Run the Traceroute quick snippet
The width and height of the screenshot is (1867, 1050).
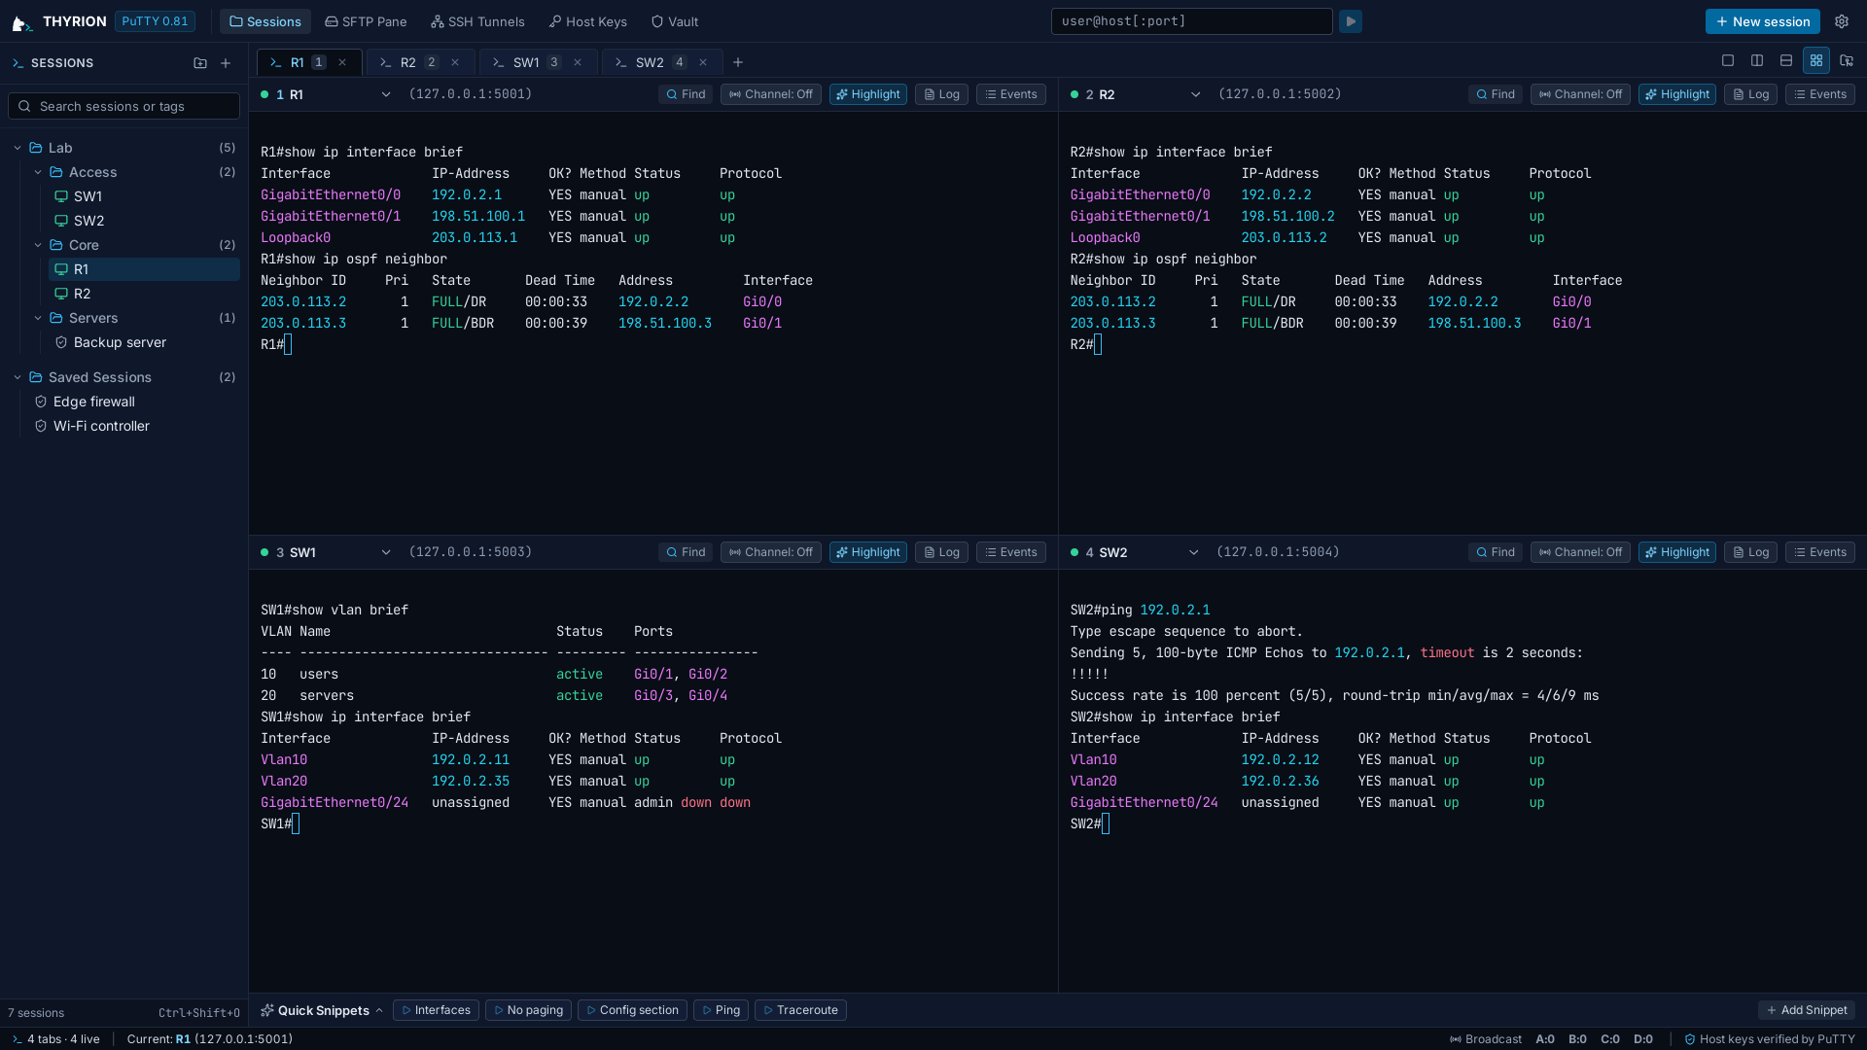(x=800, y=1010)
